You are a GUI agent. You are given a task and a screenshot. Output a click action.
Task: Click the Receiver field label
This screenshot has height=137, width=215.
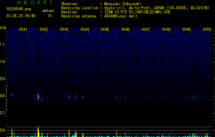pos(69,12)
